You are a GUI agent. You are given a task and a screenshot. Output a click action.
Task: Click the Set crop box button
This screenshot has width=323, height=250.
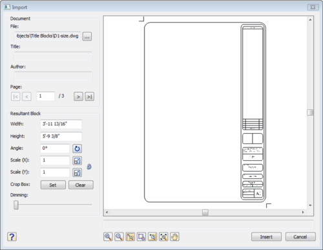coord(53,185)
